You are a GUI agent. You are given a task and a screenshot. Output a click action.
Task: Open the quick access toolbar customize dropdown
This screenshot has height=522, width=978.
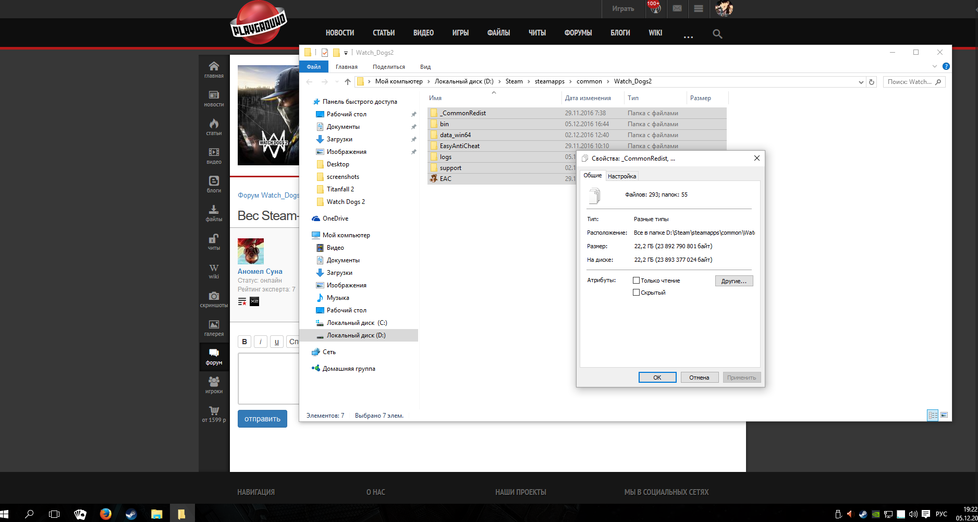coord(346,53)
